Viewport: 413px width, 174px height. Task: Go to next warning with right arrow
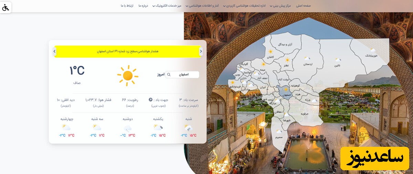click(x=201, y=51)
